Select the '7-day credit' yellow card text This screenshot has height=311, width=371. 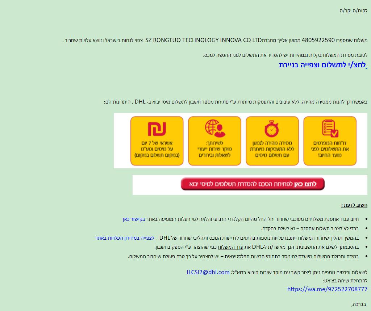157,149
